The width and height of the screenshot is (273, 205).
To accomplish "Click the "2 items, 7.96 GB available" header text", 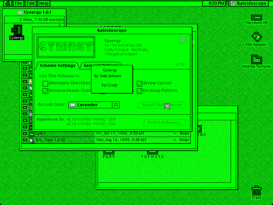I will (x=42, y=19).
